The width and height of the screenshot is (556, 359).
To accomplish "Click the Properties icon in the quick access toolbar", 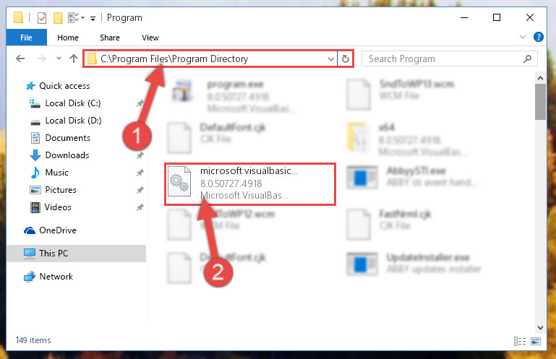I will coord(42,18).
